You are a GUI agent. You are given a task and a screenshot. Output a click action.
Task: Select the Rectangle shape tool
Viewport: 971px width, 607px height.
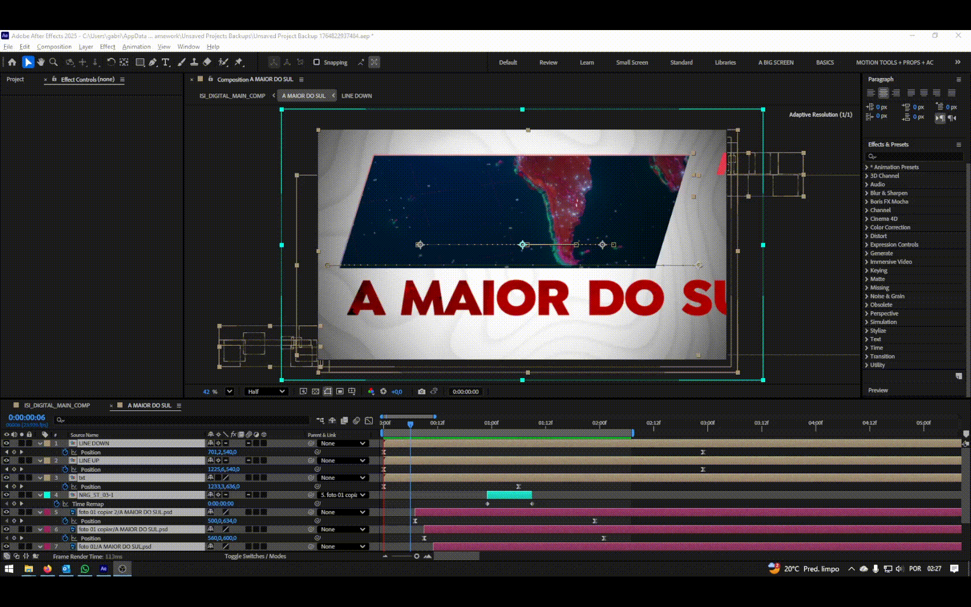140,62
